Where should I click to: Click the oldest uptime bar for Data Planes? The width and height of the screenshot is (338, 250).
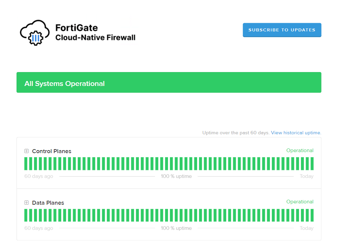25,215
